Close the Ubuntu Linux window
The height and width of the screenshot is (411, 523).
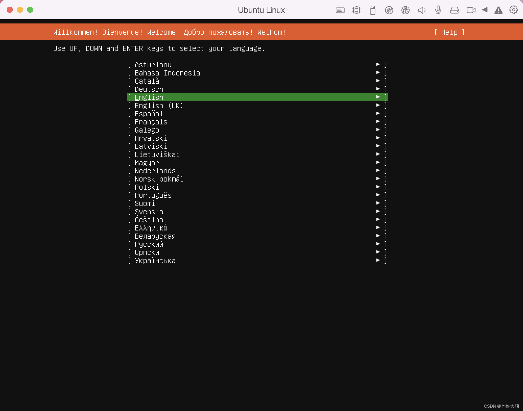pyautogui.click(x=10, y=10)
